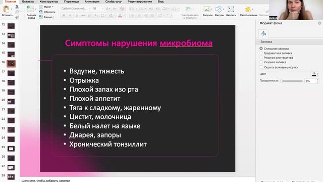The width and height of the screenshot is (323, 182).
Task: Switch to the Слайд-шоу tab
Action: click(x=113, y=2)
